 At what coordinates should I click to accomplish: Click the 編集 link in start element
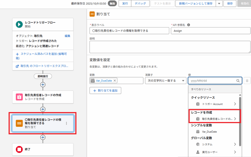coord(67,36)
